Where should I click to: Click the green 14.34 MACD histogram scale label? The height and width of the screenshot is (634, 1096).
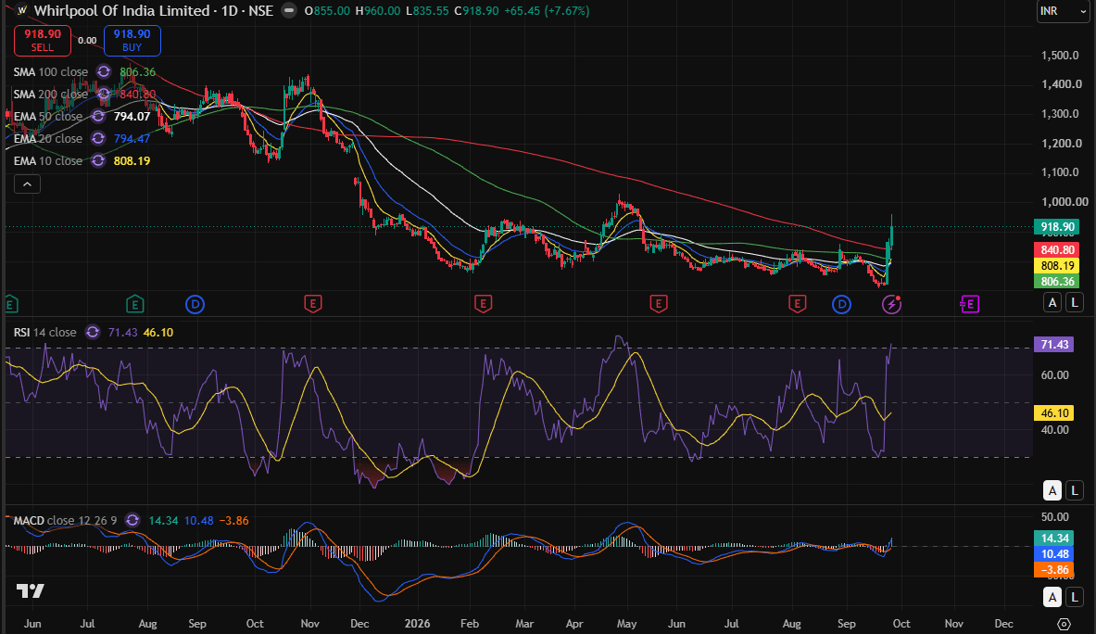(x=1054, y=538)
